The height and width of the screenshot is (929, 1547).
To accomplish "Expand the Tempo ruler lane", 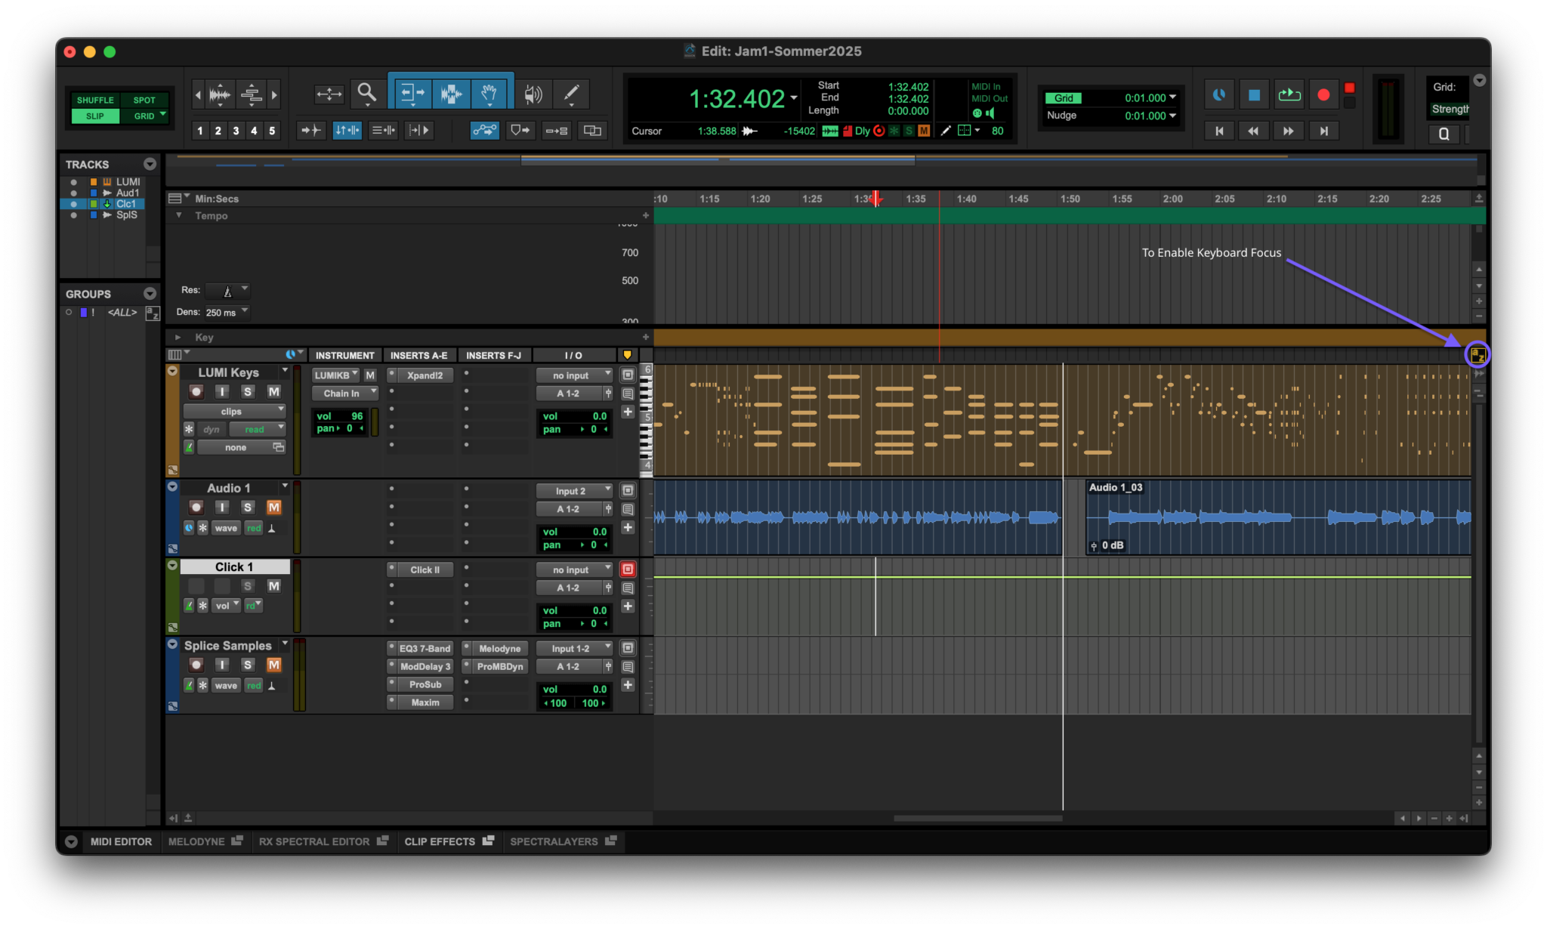I will (179, 215).
